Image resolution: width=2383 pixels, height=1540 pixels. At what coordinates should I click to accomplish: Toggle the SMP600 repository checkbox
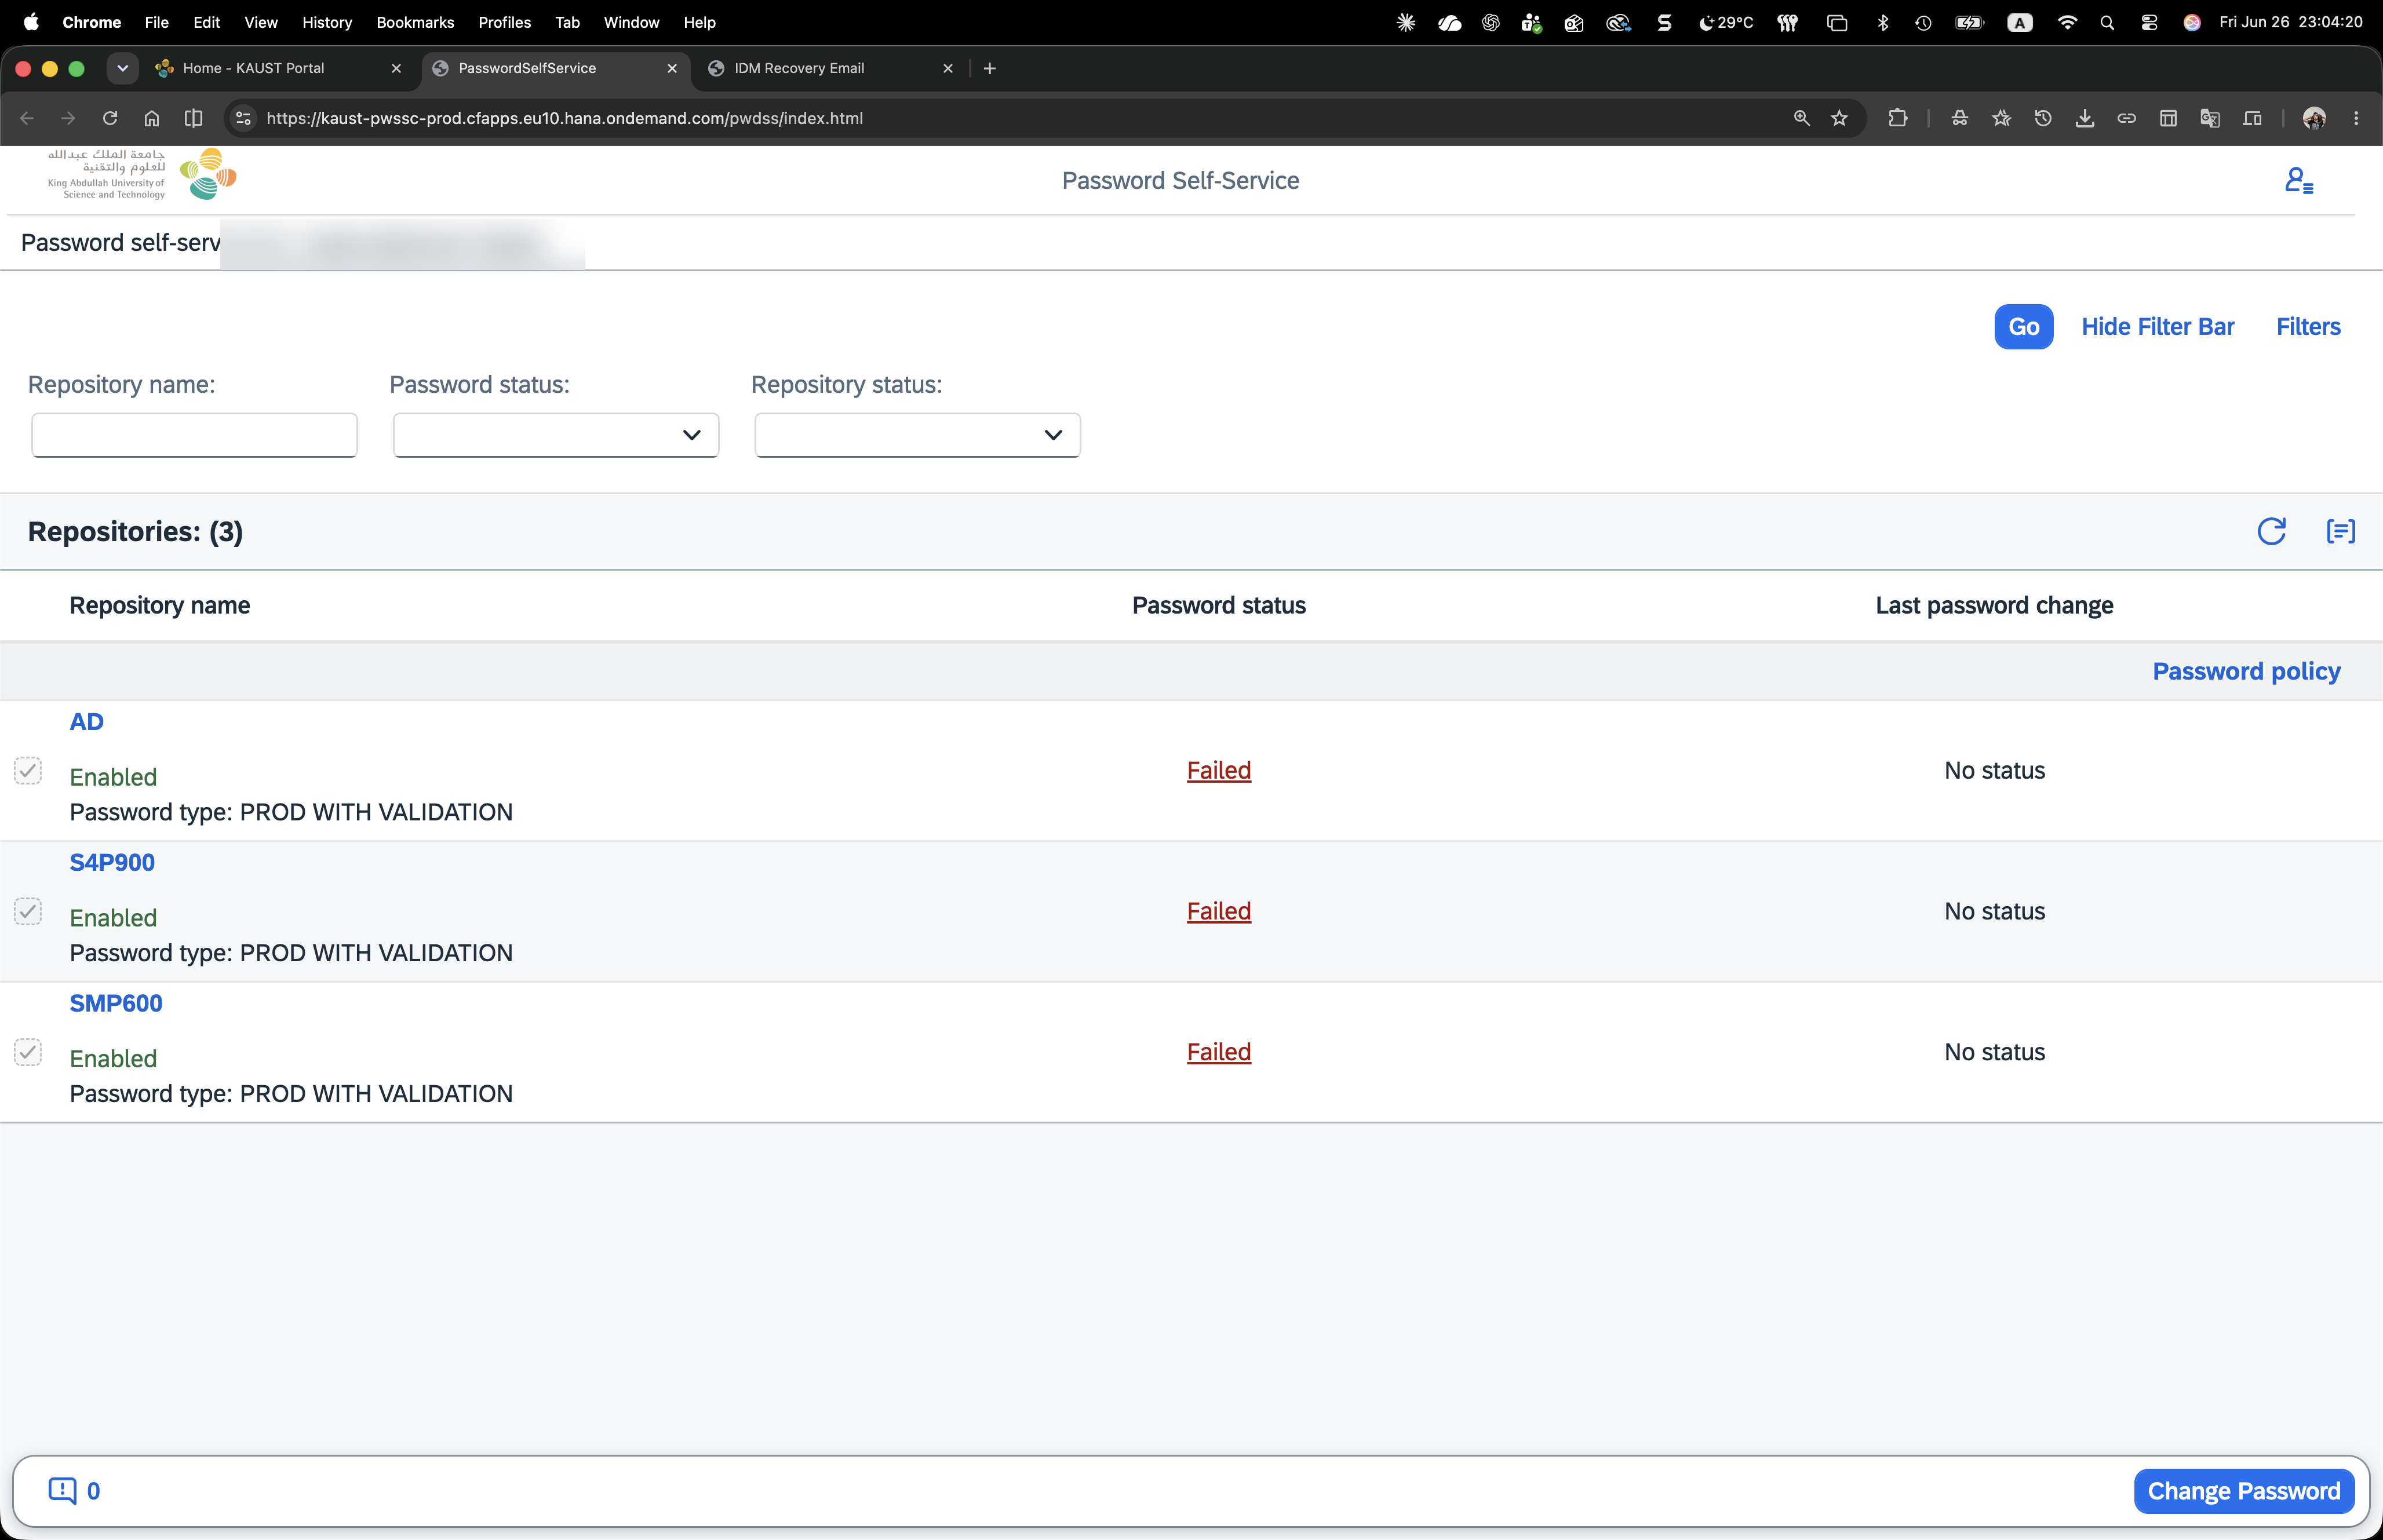(x=28, y=1052)
